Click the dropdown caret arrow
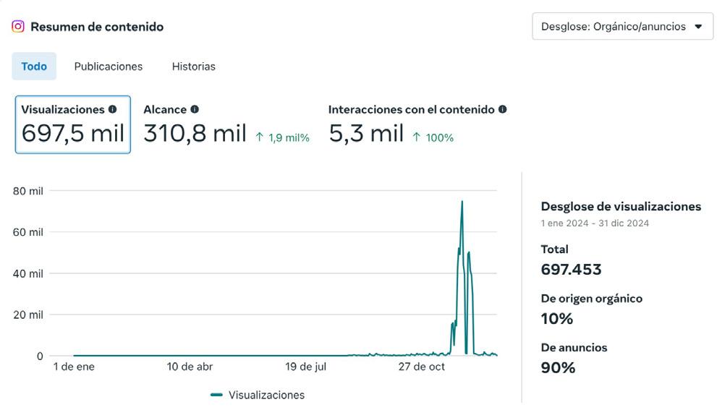717x410 pixels. click(698, 27)
